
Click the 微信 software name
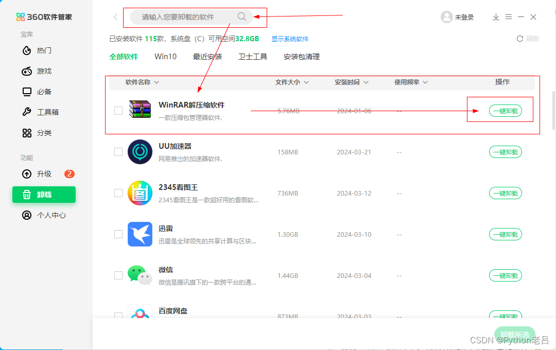coord(166,270)
